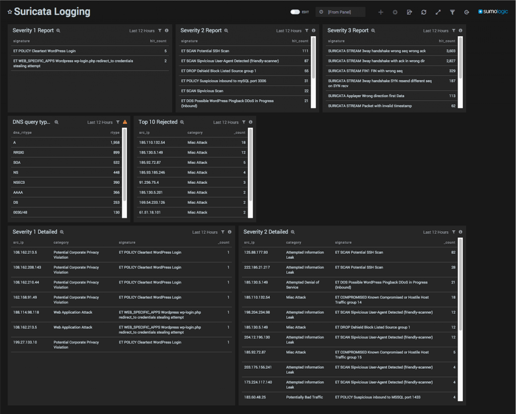
Task: Sort Top 10 Rejected by category header
Action: 195,132
